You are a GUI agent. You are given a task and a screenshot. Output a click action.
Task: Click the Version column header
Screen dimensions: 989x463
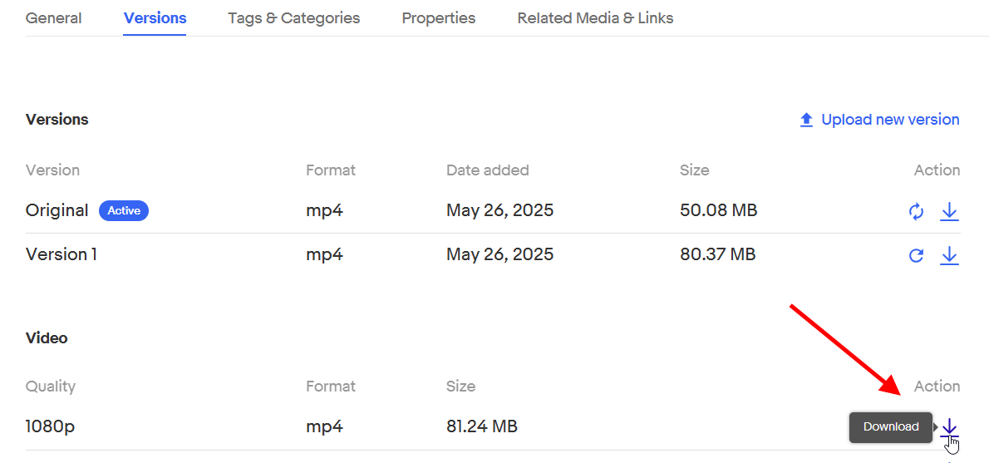tap(52, 170)
